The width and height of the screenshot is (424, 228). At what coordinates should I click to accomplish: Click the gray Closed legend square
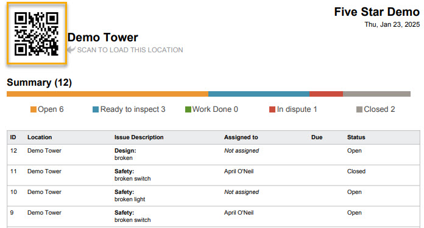[359, 109]
